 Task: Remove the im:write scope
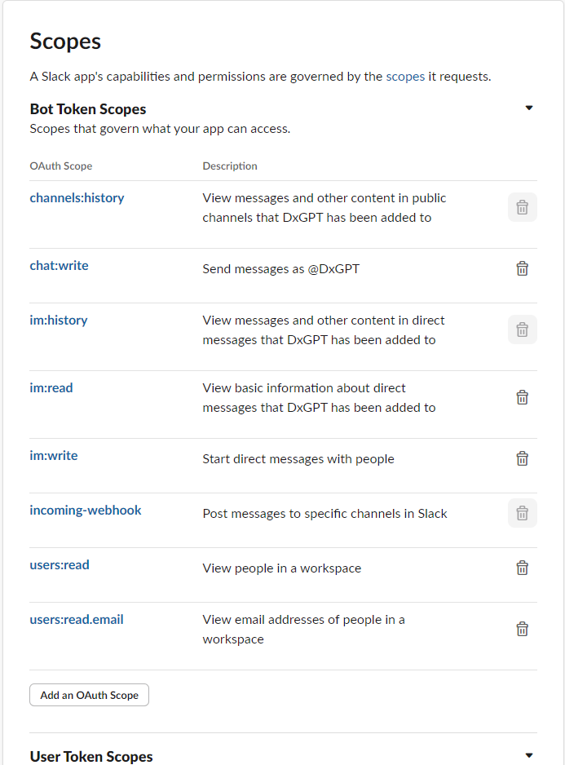pos(523,458)
